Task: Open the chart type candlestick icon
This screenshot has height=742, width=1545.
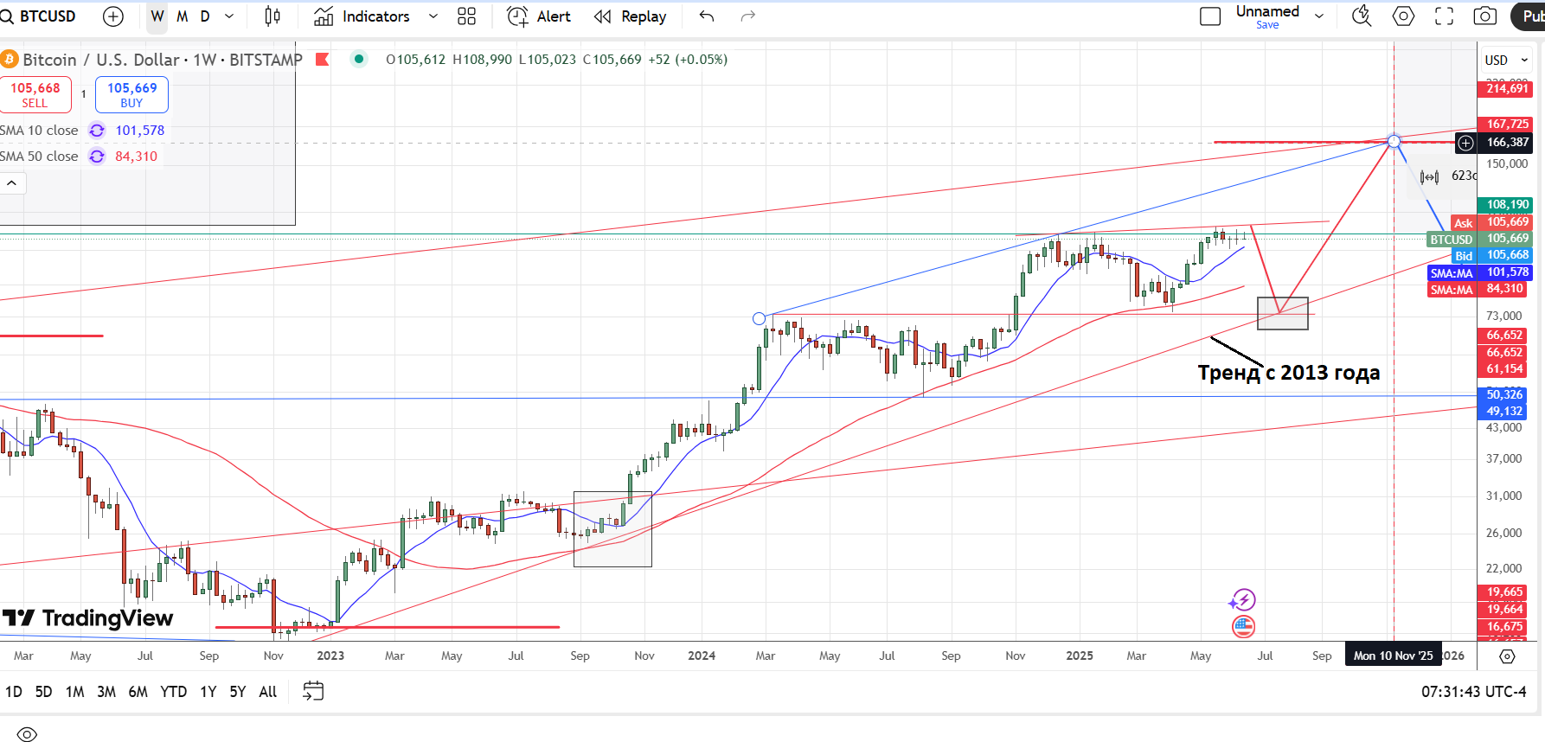Action: 272,16
